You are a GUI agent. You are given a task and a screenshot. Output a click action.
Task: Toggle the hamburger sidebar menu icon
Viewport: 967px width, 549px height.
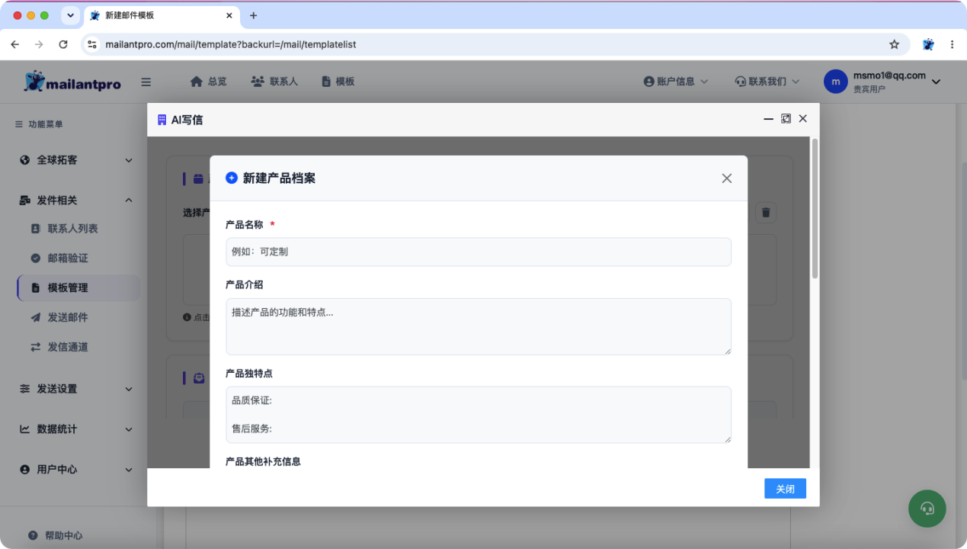[x=146, y=82]
